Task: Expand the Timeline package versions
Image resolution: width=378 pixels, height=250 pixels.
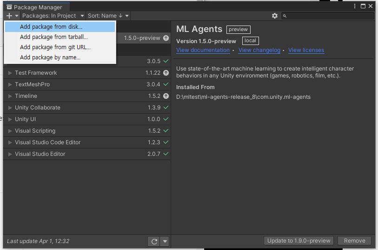Action: coord(10,96)
